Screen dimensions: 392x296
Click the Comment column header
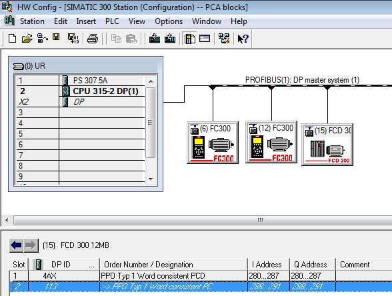coord(364,265)
